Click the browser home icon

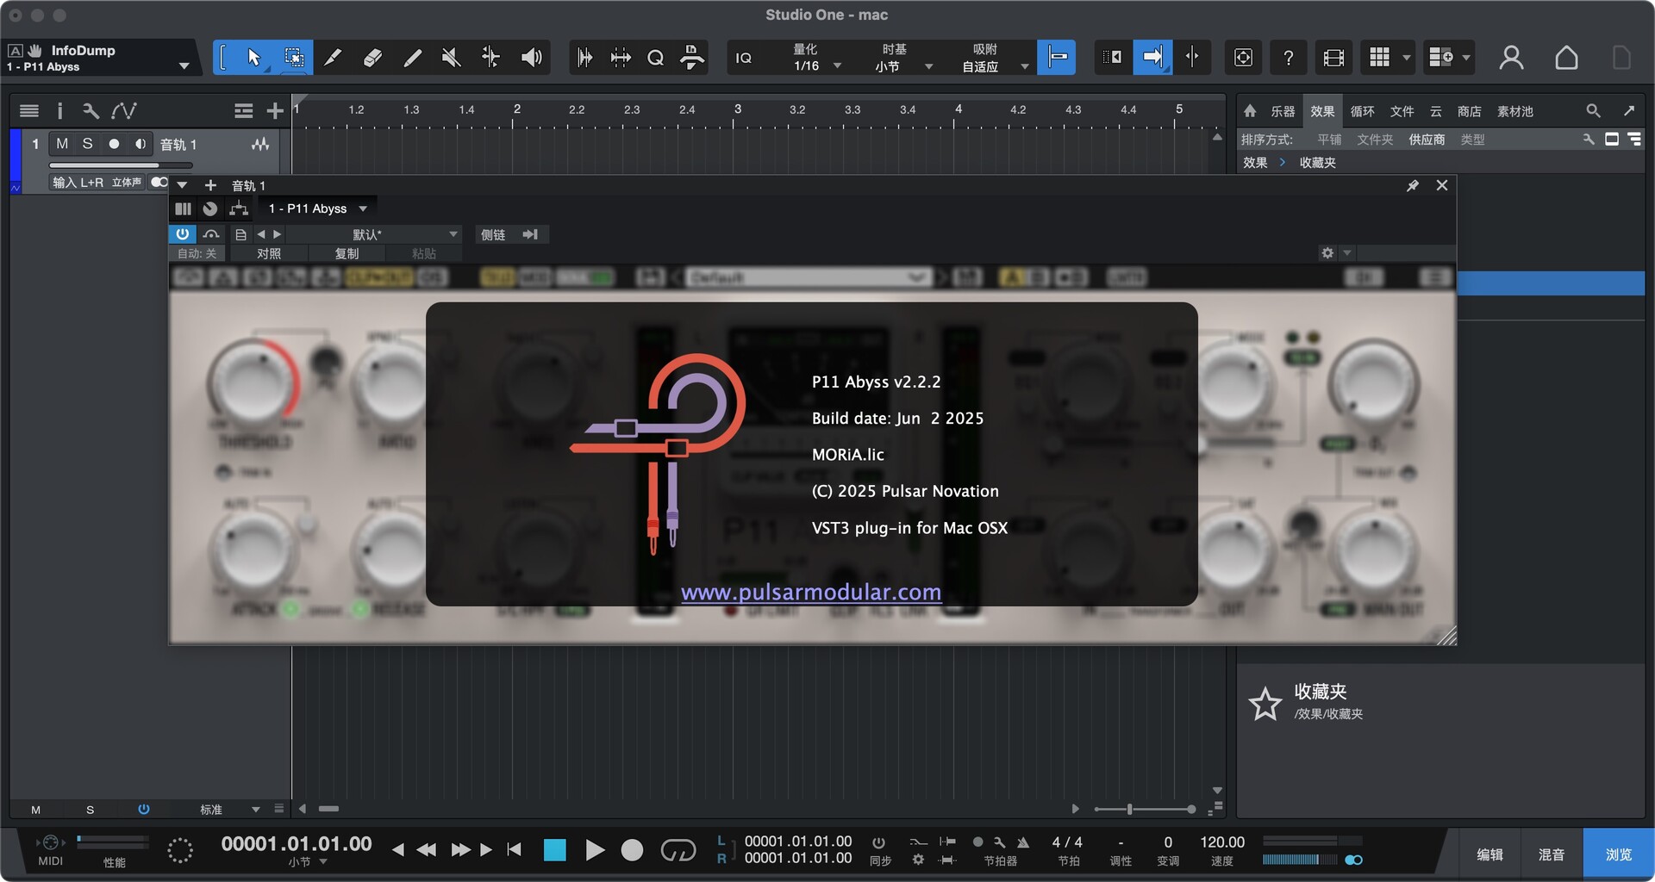coord(1250,111)
